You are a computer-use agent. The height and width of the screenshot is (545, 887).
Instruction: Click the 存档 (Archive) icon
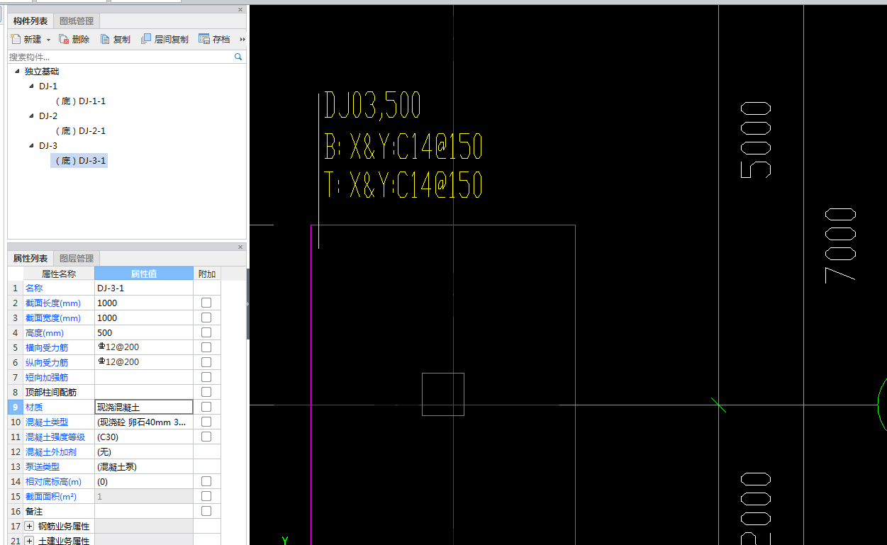point(204,40)
